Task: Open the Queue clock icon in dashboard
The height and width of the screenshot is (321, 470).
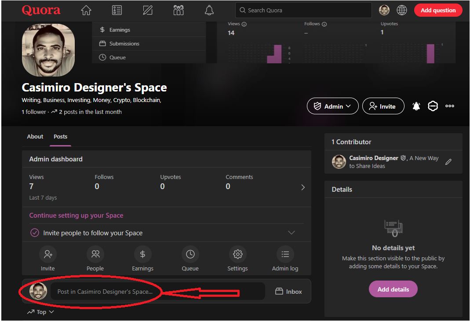Action: click(x=190, y=254)
